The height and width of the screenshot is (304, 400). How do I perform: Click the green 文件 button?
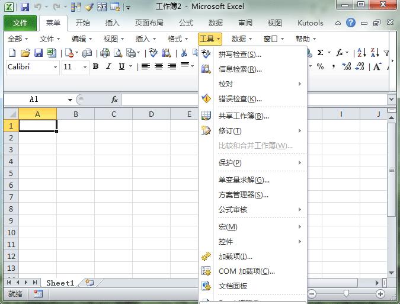tap(20, 23)
